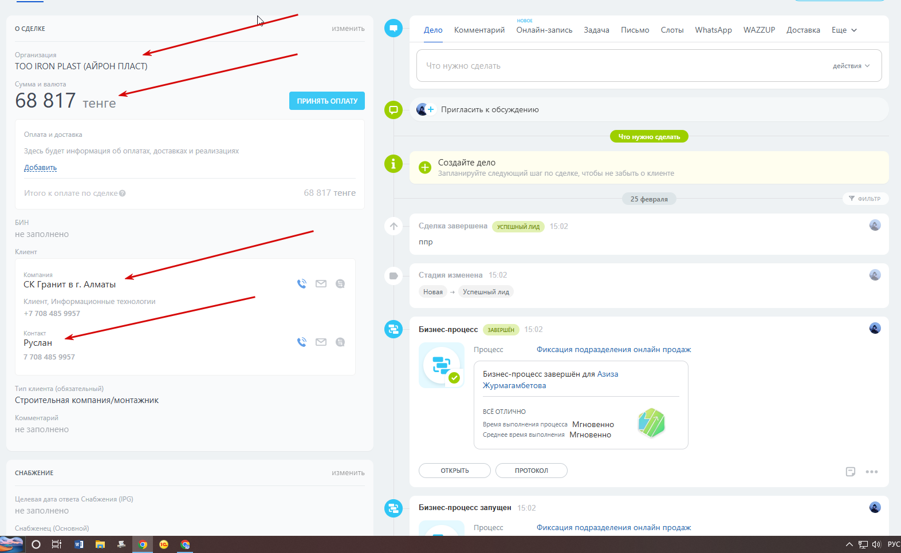This screenshot has width=901, height=553.
Task: Click user avatar on completed Бизнес-процесс entry
Action: click(875, 328)
